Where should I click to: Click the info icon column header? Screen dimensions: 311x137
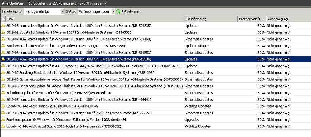[x=3, y=19]
